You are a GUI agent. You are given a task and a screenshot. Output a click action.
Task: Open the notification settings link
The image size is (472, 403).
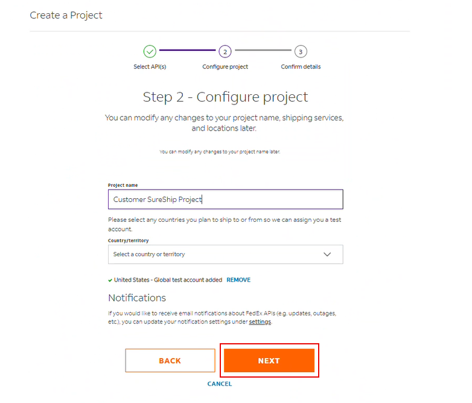coord(260,322)
